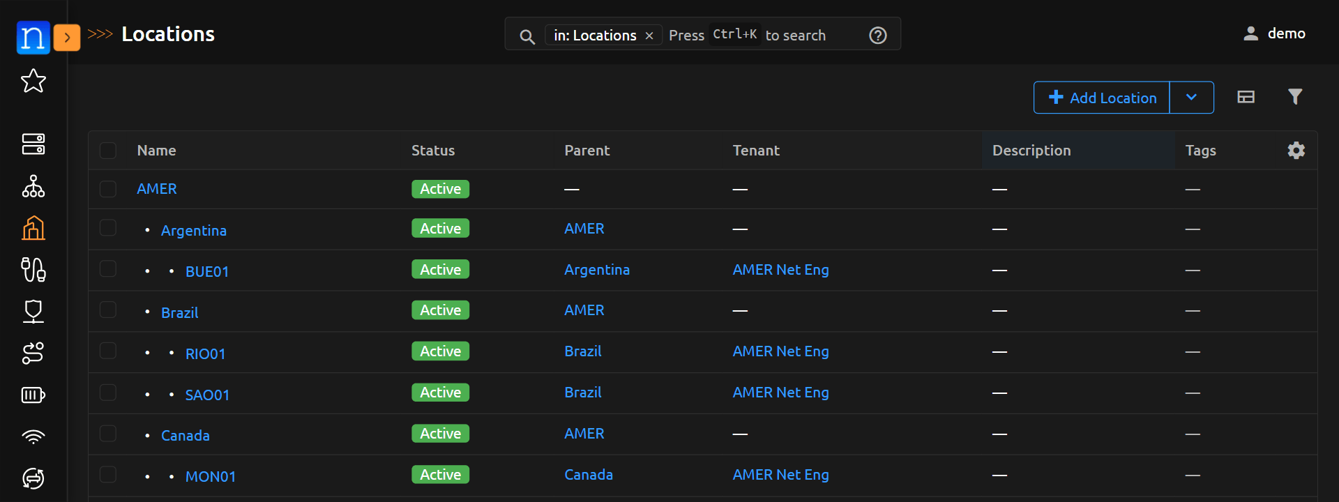The image size is (1339, 502).
Task: Expand the sidebar with the orange chevron
Action: click(x=67, y=37)
